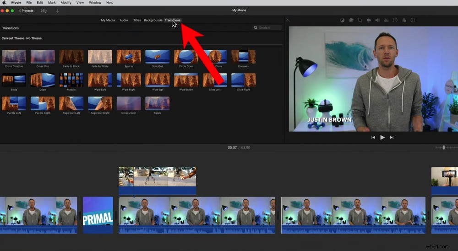
Task: Select the Ripple transition
Action: pos(158,103)
